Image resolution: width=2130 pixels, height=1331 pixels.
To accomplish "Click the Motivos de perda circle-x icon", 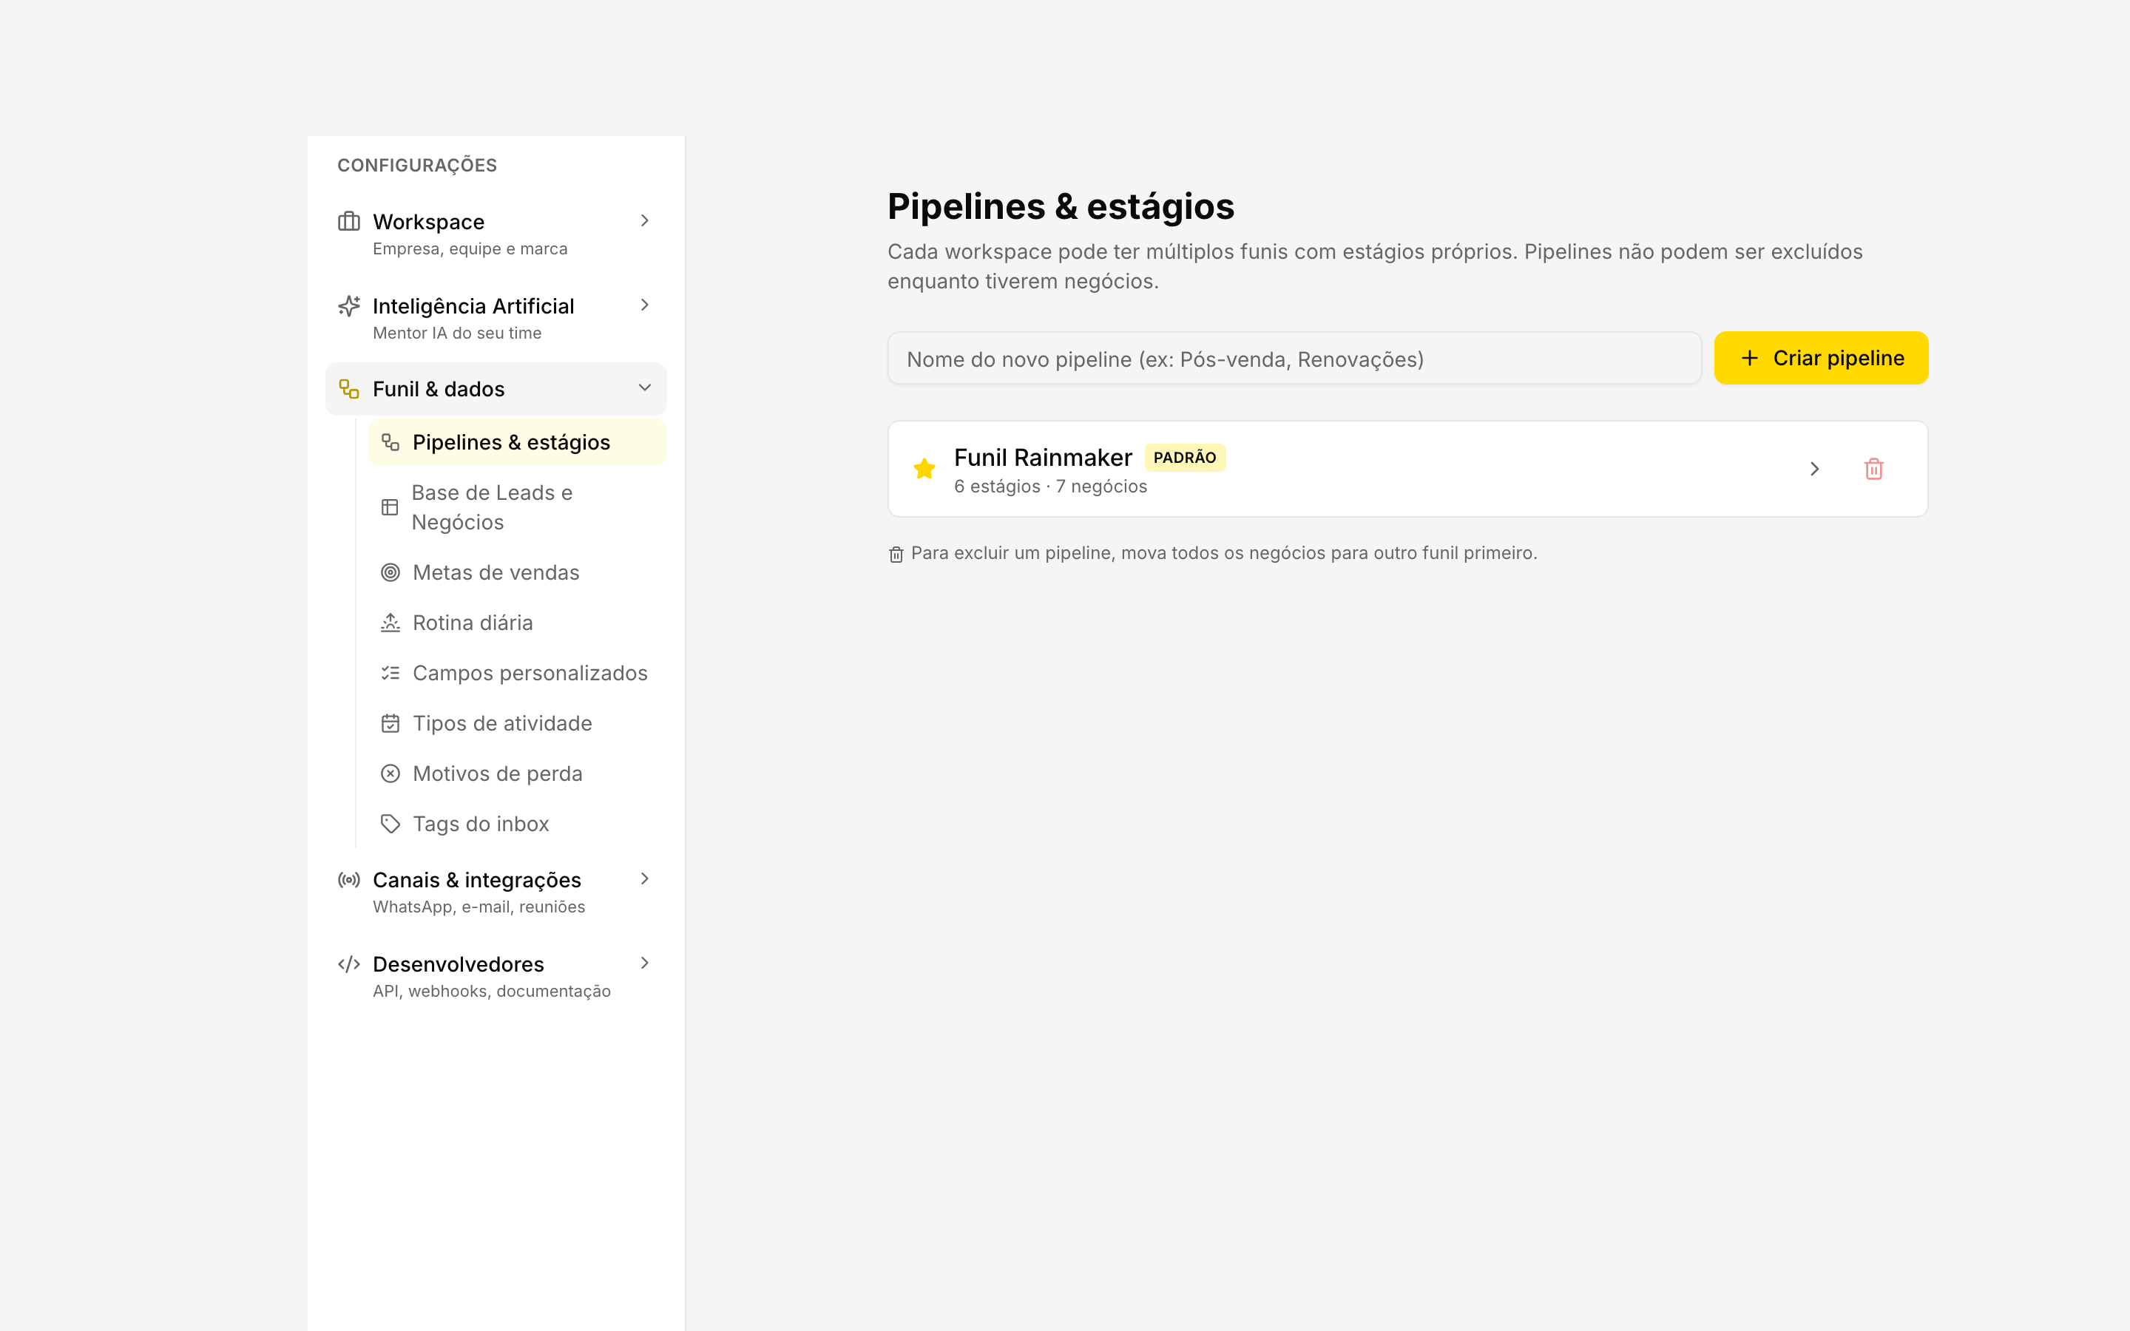I will pos(390,773).
